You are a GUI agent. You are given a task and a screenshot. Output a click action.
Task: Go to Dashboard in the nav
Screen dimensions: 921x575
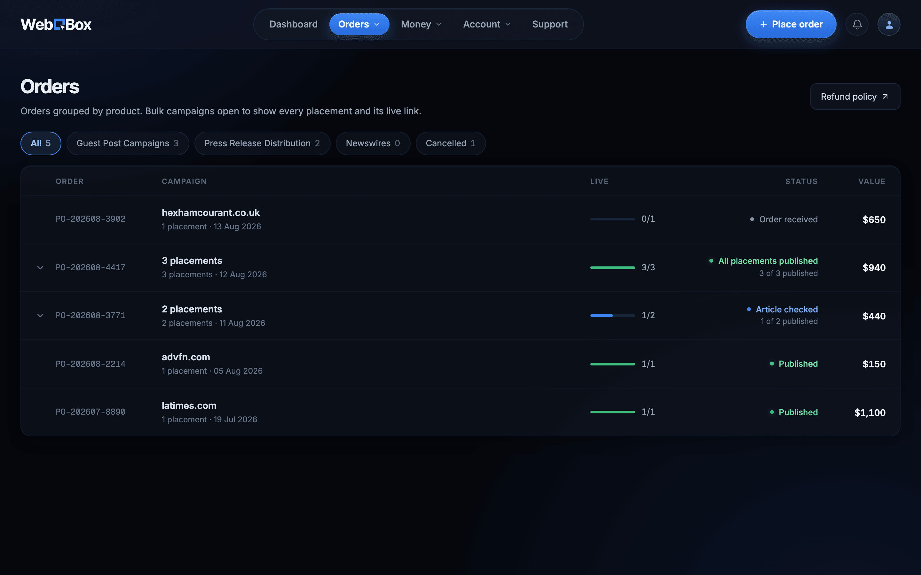tap(294, 24)
